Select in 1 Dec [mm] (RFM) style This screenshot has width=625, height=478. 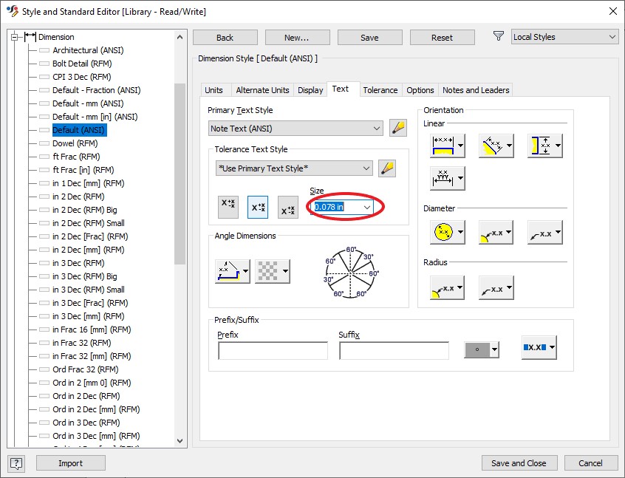pyautogui.click(x=89, y=183)
